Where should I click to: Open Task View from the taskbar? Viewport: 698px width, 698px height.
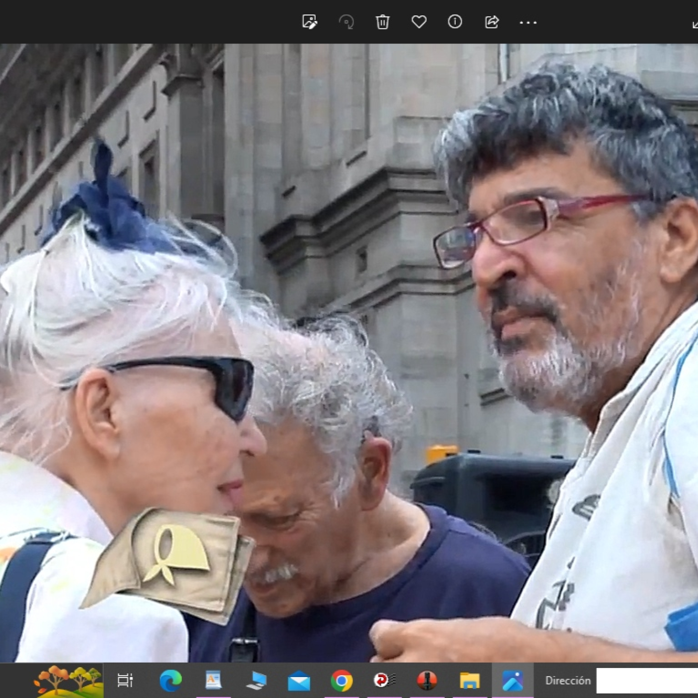tap(125, 681)
